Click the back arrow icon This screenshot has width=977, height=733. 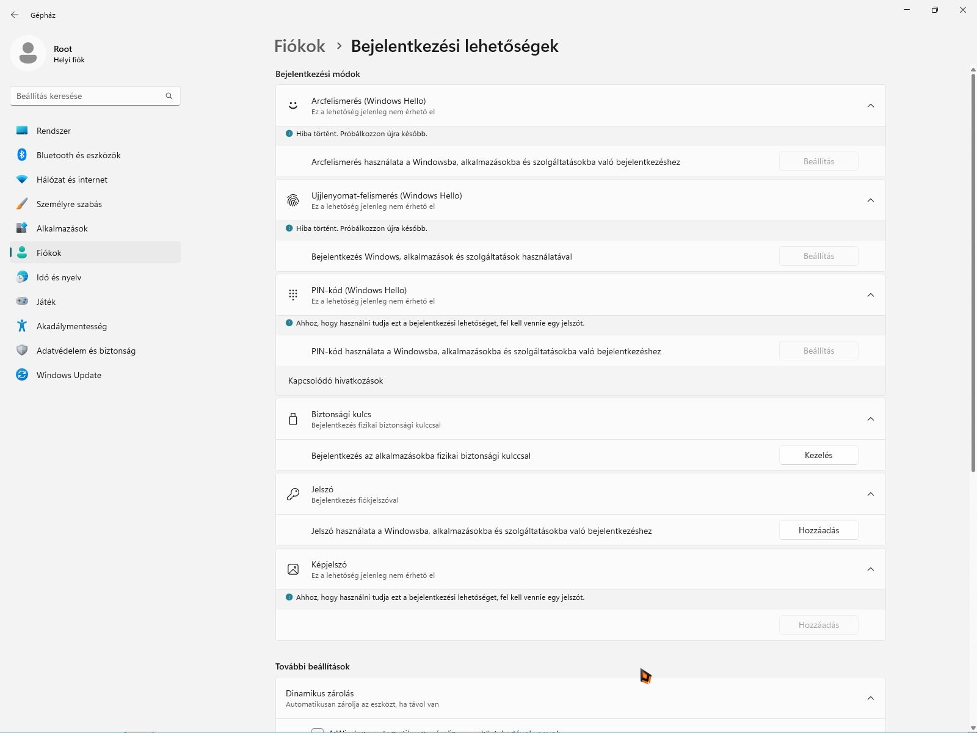tap(15, 15)
